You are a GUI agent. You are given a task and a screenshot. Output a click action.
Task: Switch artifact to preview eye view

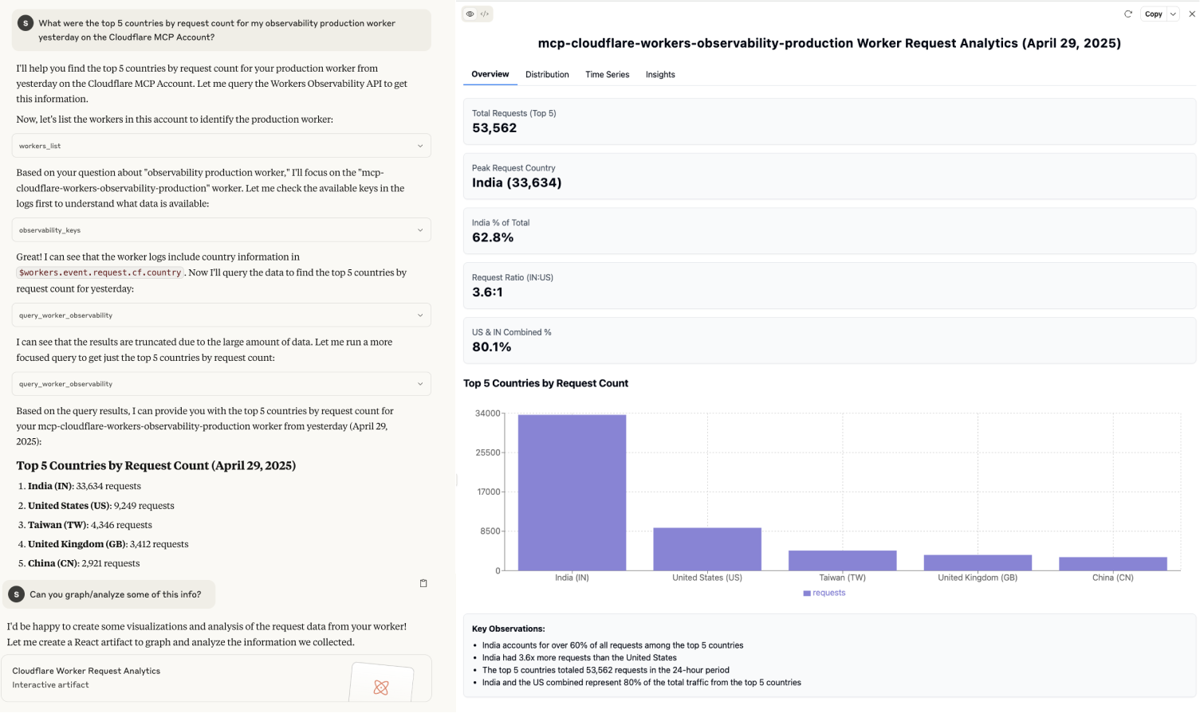470,14
